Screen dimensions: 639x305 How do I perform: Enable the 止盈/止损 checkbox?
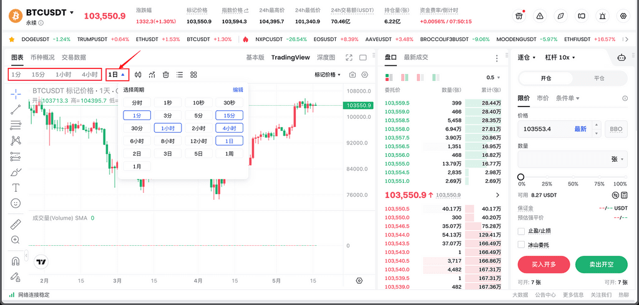(522, 231)
